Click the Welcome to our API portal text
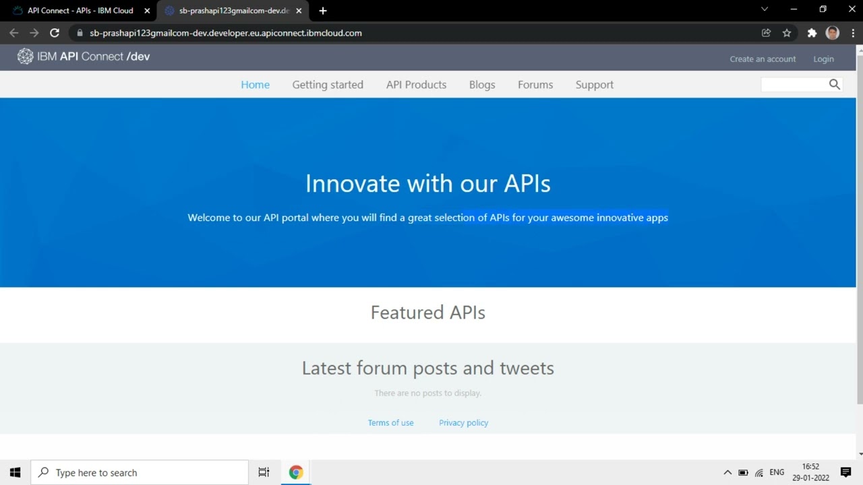863x485 pixels. [x=428, y=218]
